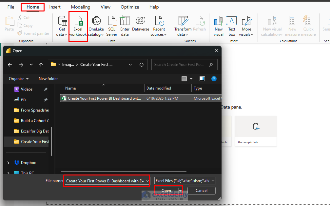Click Open to load the workbook
This screenshot has height=206, width=330.
click(166, 191)
